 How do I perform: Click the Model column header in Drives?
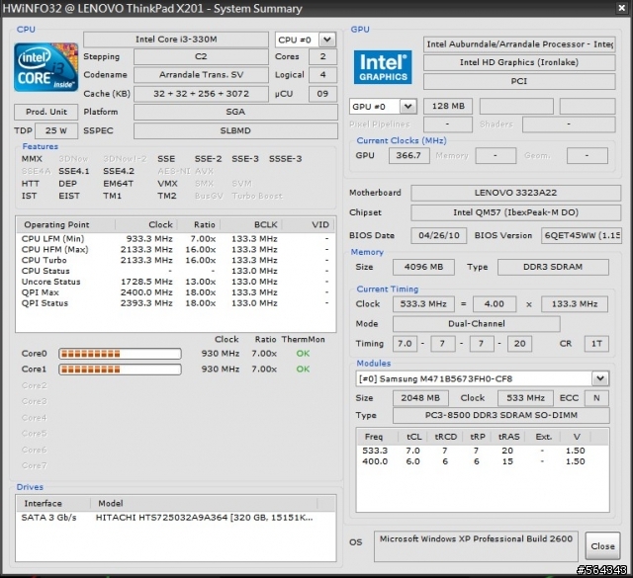[204, 503]
